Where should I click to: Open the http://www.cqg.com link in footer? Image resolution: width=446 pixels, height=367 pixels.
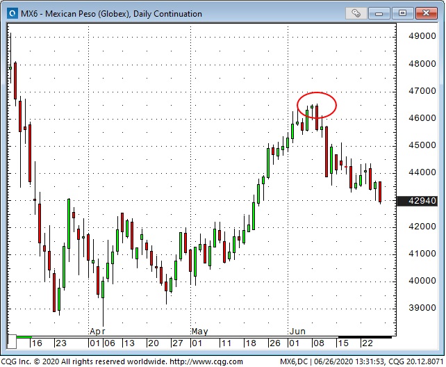coord(206,361)
